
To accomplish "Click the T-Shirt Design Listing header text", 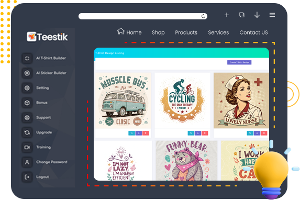I will (109, 53).
